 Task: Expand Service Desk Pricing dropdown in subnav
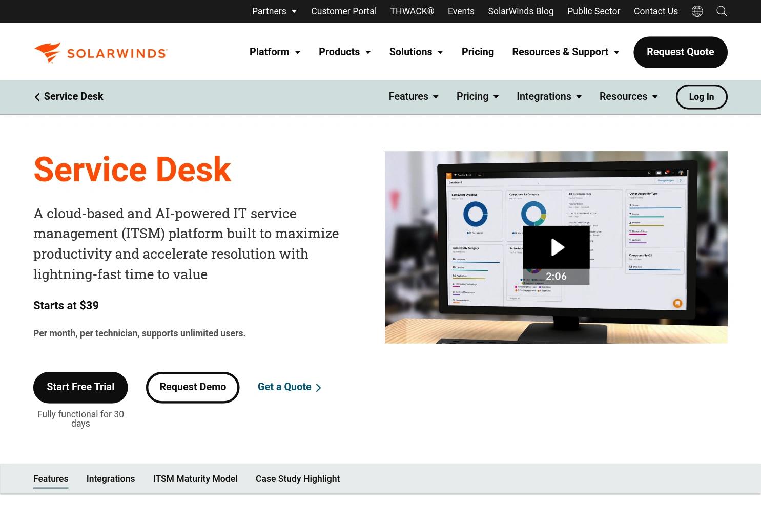click(478, 96)
